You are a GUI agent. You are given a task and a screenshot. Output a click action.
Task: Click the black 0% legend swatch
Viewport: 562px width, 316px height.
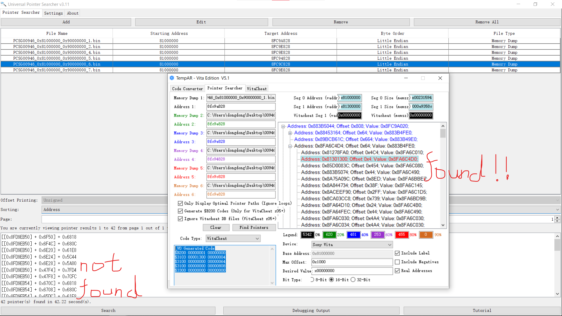point(307,235)
